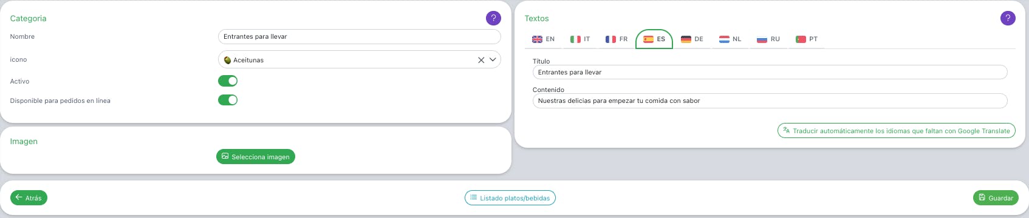
Task: Expand the icono dropdown chevron
Action: [493, 60]
